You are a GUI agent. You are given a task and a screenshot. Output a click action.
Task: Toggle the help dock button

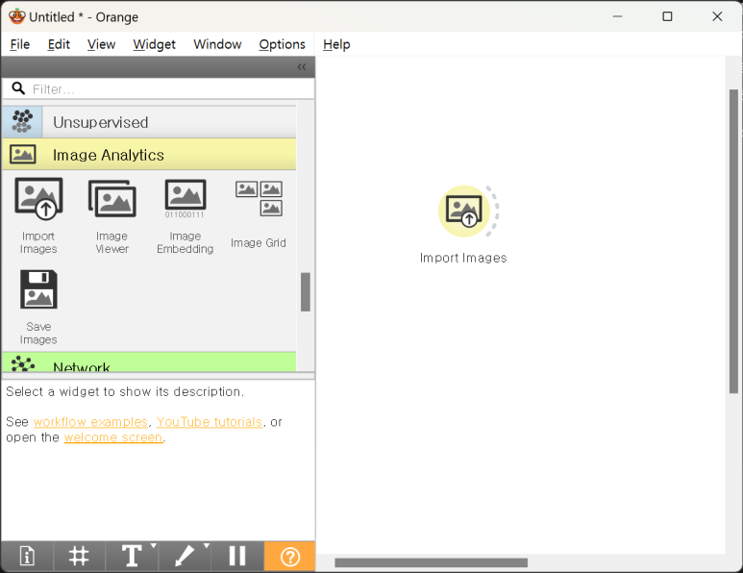point(289,556)
